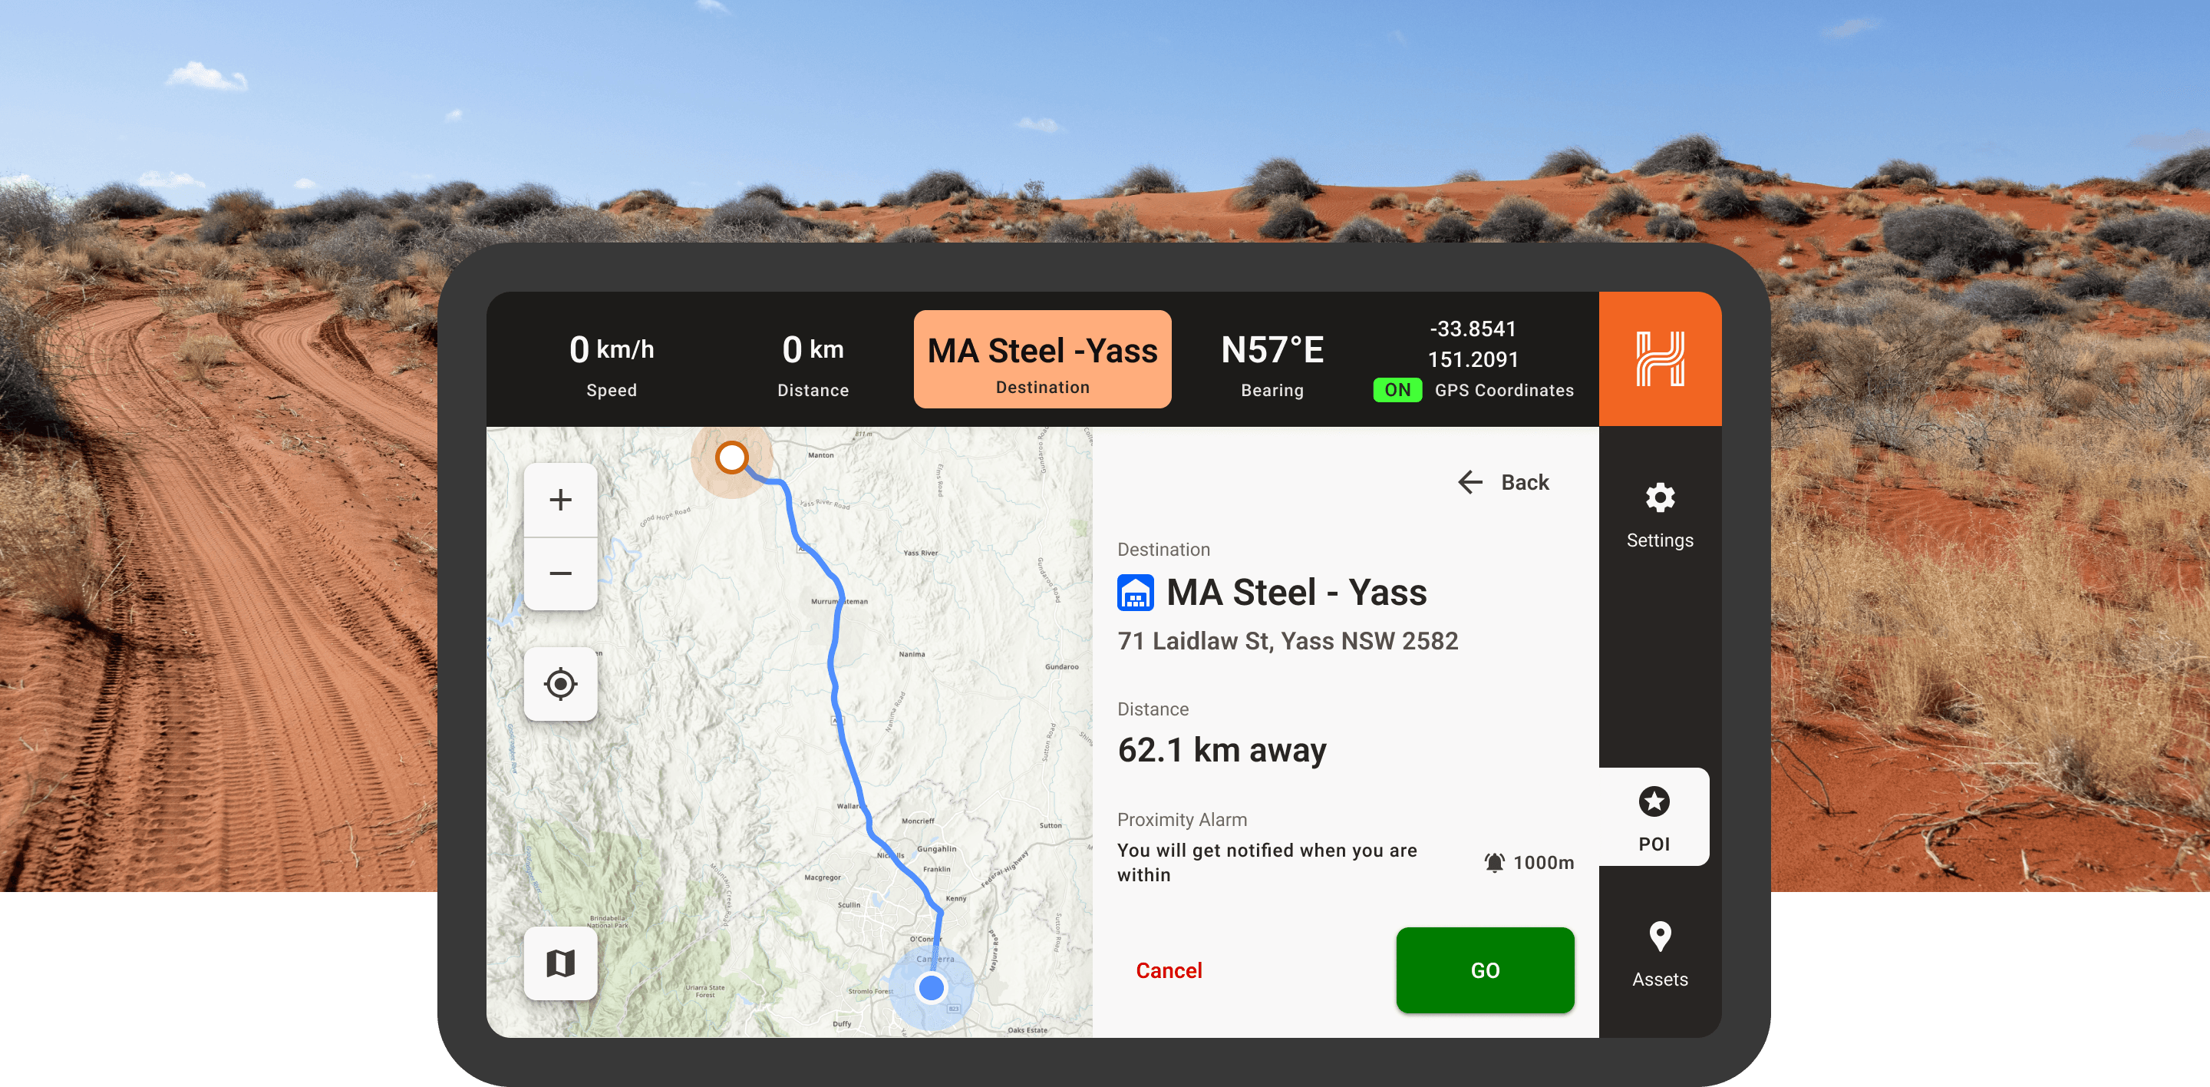Click the proximity alarm bell icon
This screenshot has width=2210, height=1087.
tap(1493, 862)
